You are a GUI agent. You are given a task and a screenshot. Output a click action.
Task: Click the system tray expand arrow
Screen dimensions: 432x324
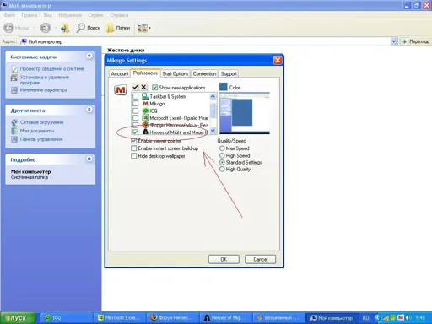pyautogui.click(x=377, y=318)
